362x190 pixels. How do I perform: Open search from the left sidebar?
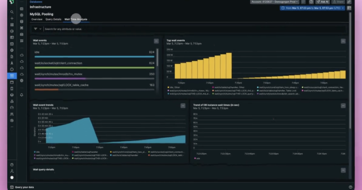12,12
